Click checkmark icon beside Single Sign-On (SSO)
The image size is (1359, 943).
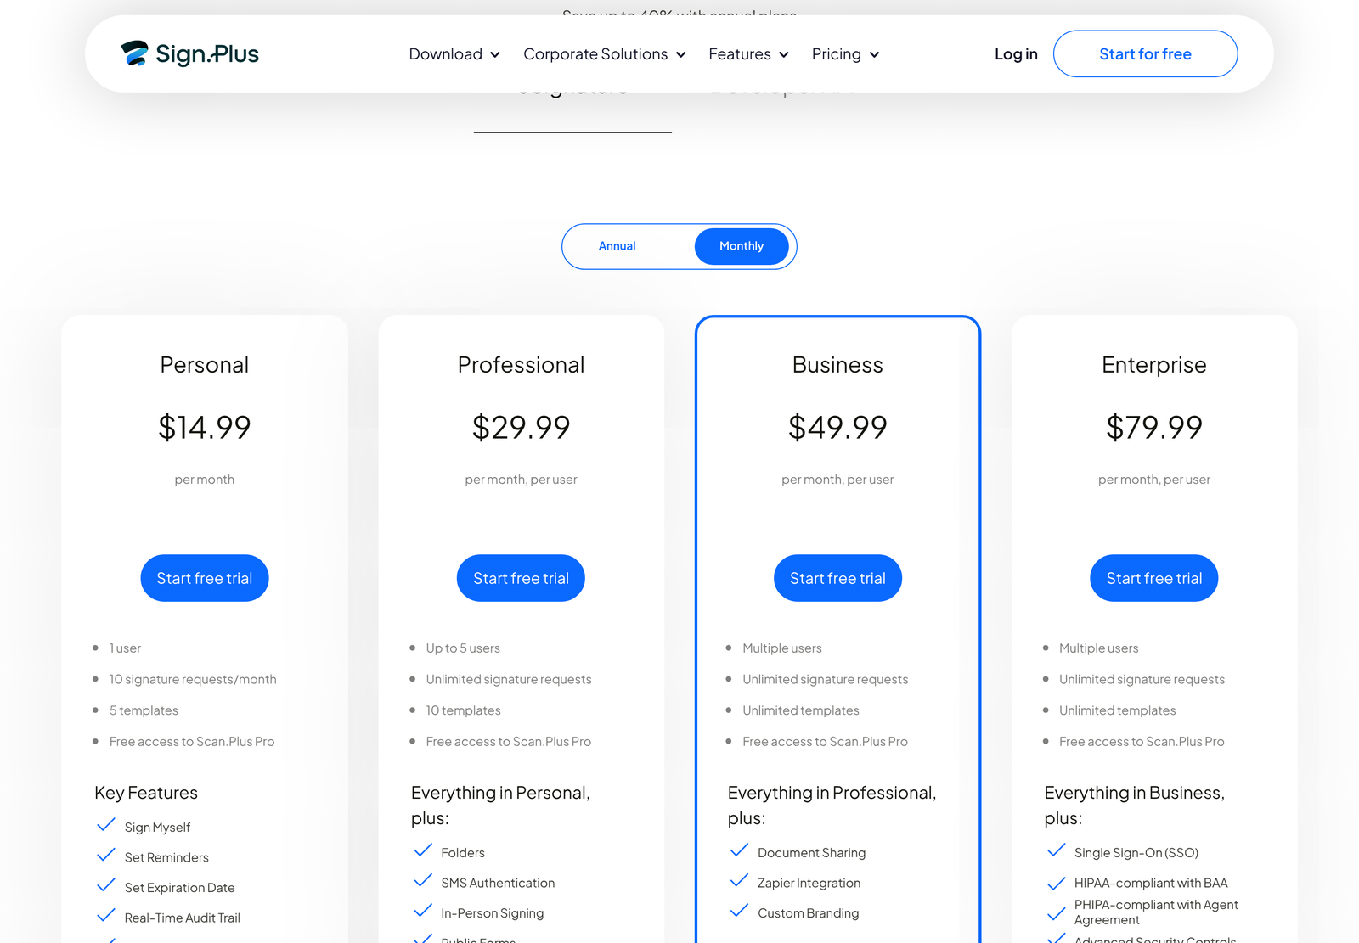[1057, 850]
